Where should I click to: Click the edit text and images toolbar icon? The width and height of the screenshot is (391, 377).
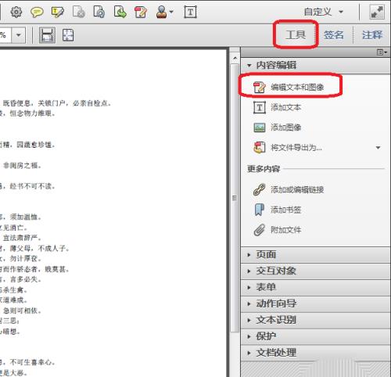point(141,12)
